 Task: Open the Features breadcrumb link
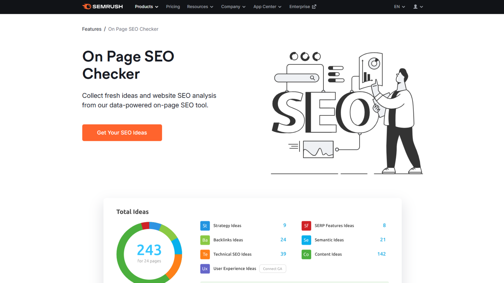[92, 29]
